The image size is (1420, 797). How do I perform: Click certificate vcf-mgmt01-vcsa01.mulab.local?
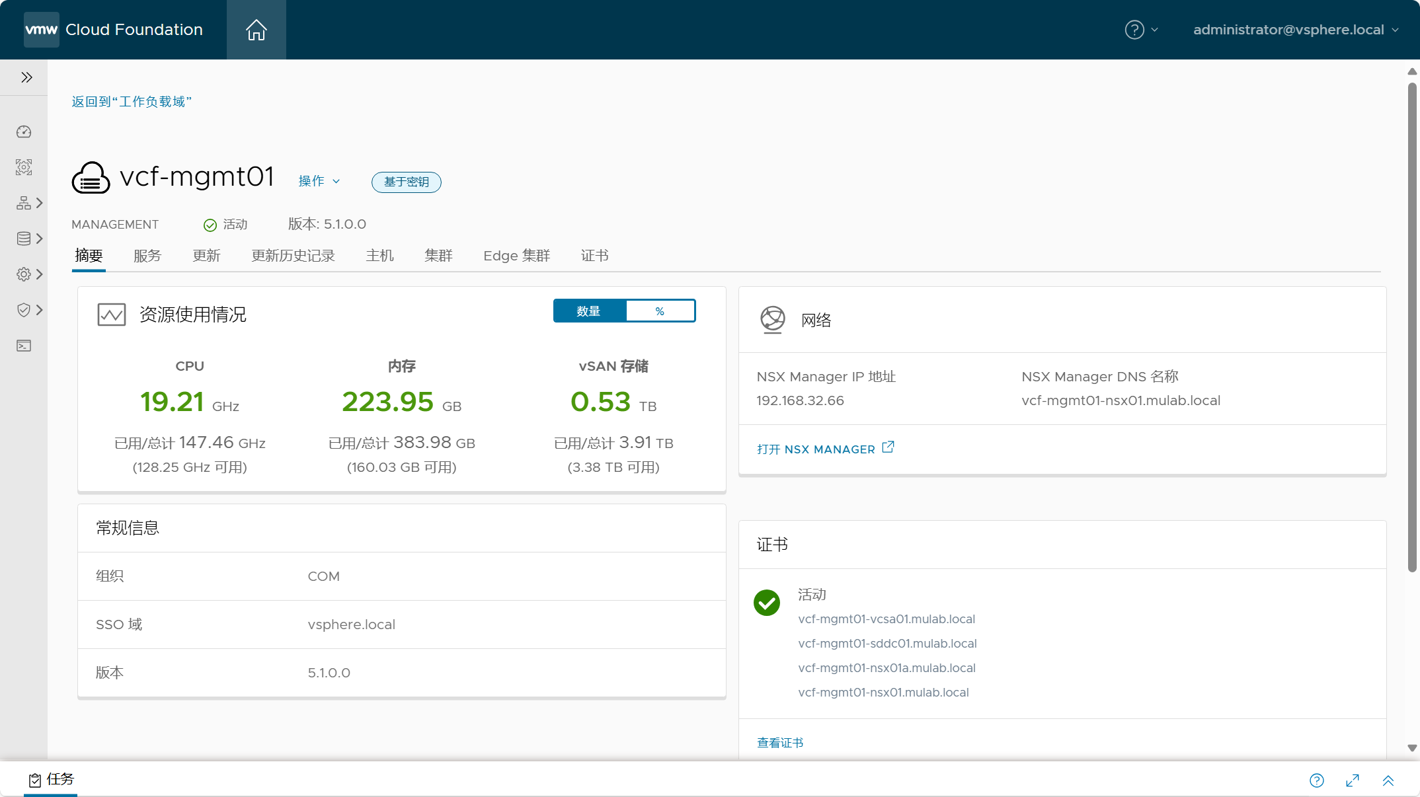tap(887, 619)
